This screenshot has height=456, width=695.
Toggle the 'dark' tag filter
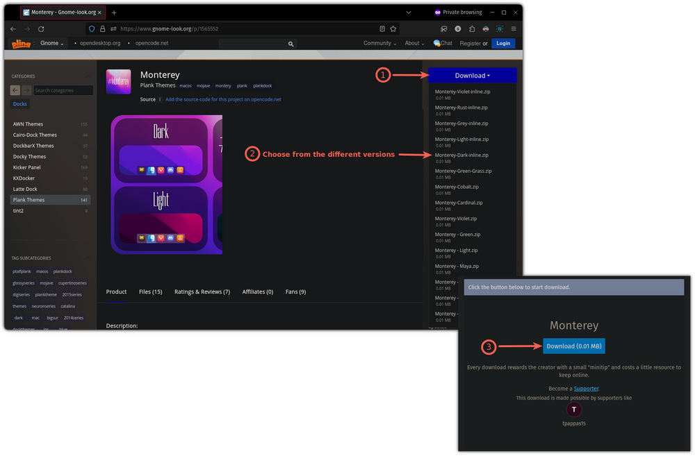click(x=18, y=317)
